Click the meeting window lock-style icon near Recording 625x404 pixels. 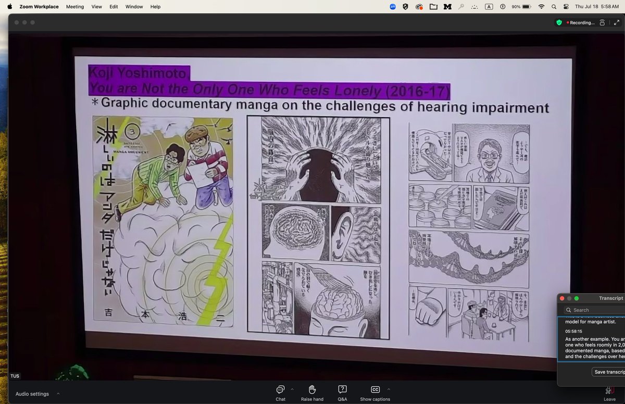pos(602,22)
